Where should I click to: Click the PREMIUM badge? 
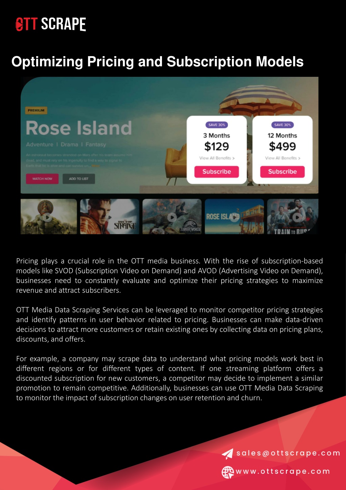[36, 110]
